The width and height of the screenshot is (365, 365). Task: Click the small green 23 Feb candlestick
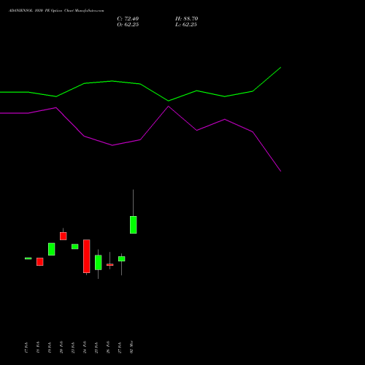[75, 247]
